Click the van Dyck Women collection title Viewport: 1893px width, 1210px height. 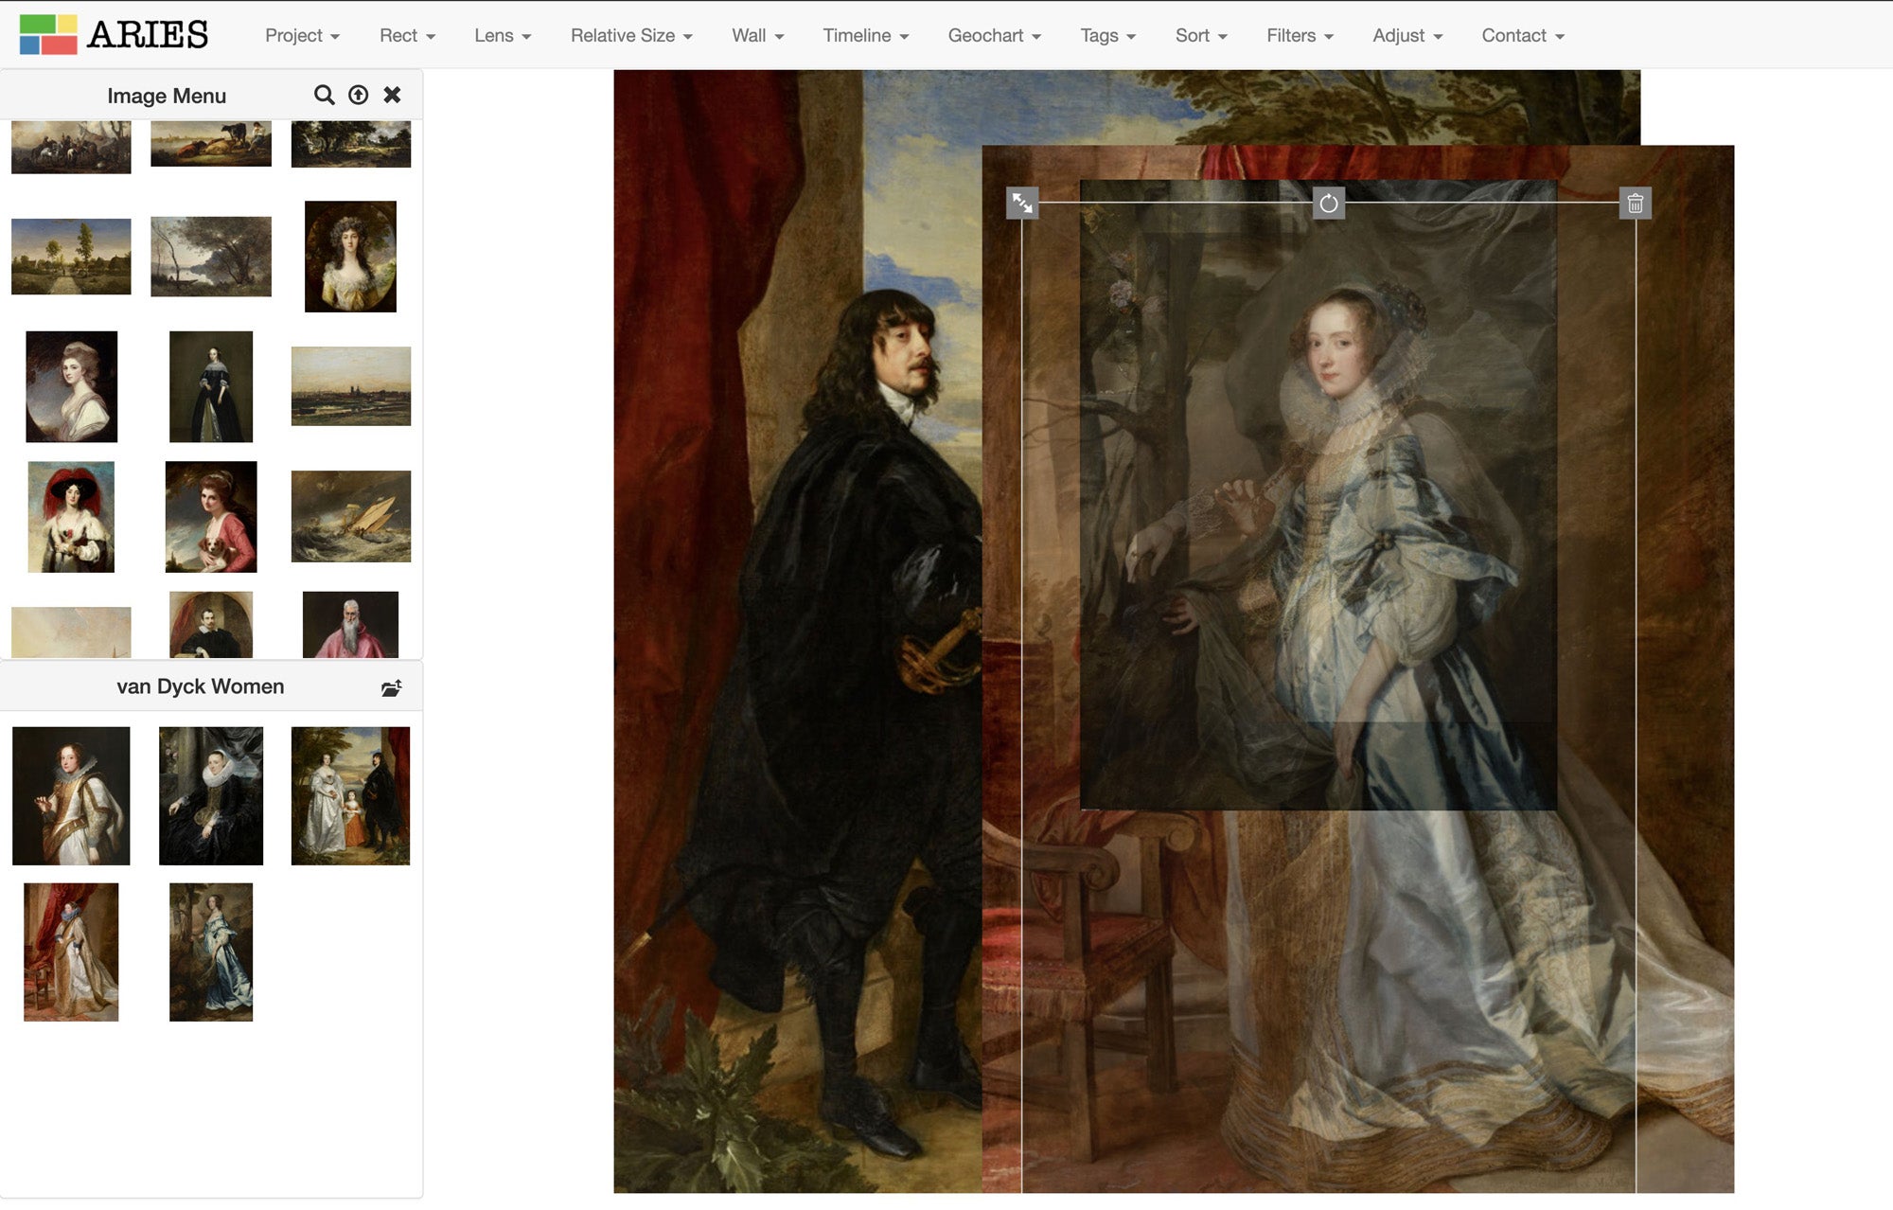point(200,686)
